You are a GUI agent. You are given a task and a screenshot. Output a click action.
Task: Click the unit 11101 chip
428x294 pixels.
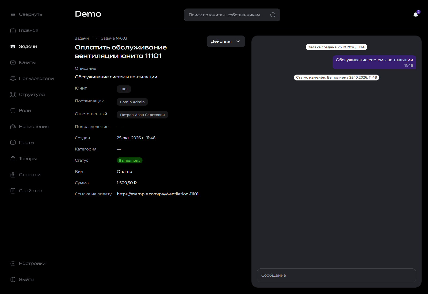124,89
